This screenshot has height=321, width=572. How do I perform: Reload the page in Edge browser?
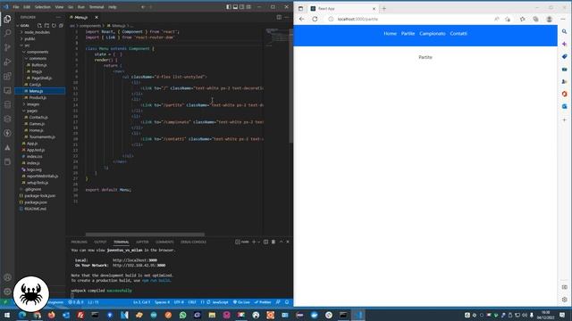coord(315,19)
